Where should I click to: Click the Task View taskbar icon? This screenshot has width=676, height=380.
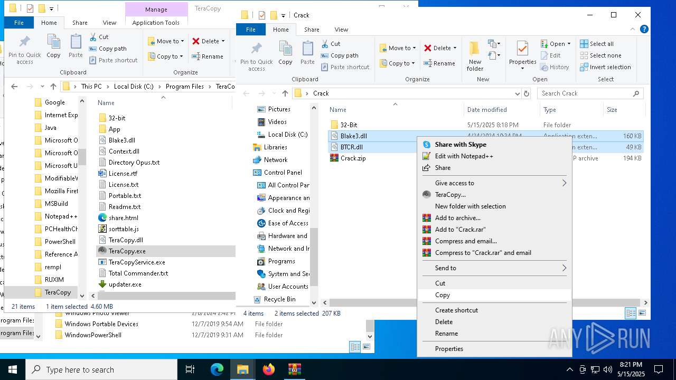(190, 369)
